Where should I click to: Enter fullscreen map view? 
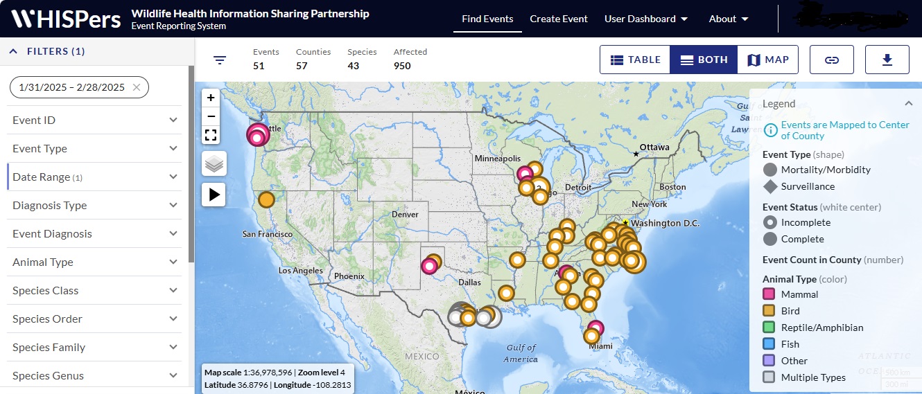click(211, 134)
